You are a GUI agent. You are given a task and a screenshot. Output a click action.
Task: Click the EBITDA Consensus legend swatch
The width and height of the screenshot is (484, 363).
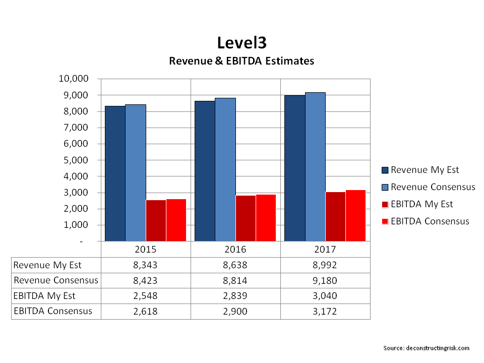tap(385, 221)
